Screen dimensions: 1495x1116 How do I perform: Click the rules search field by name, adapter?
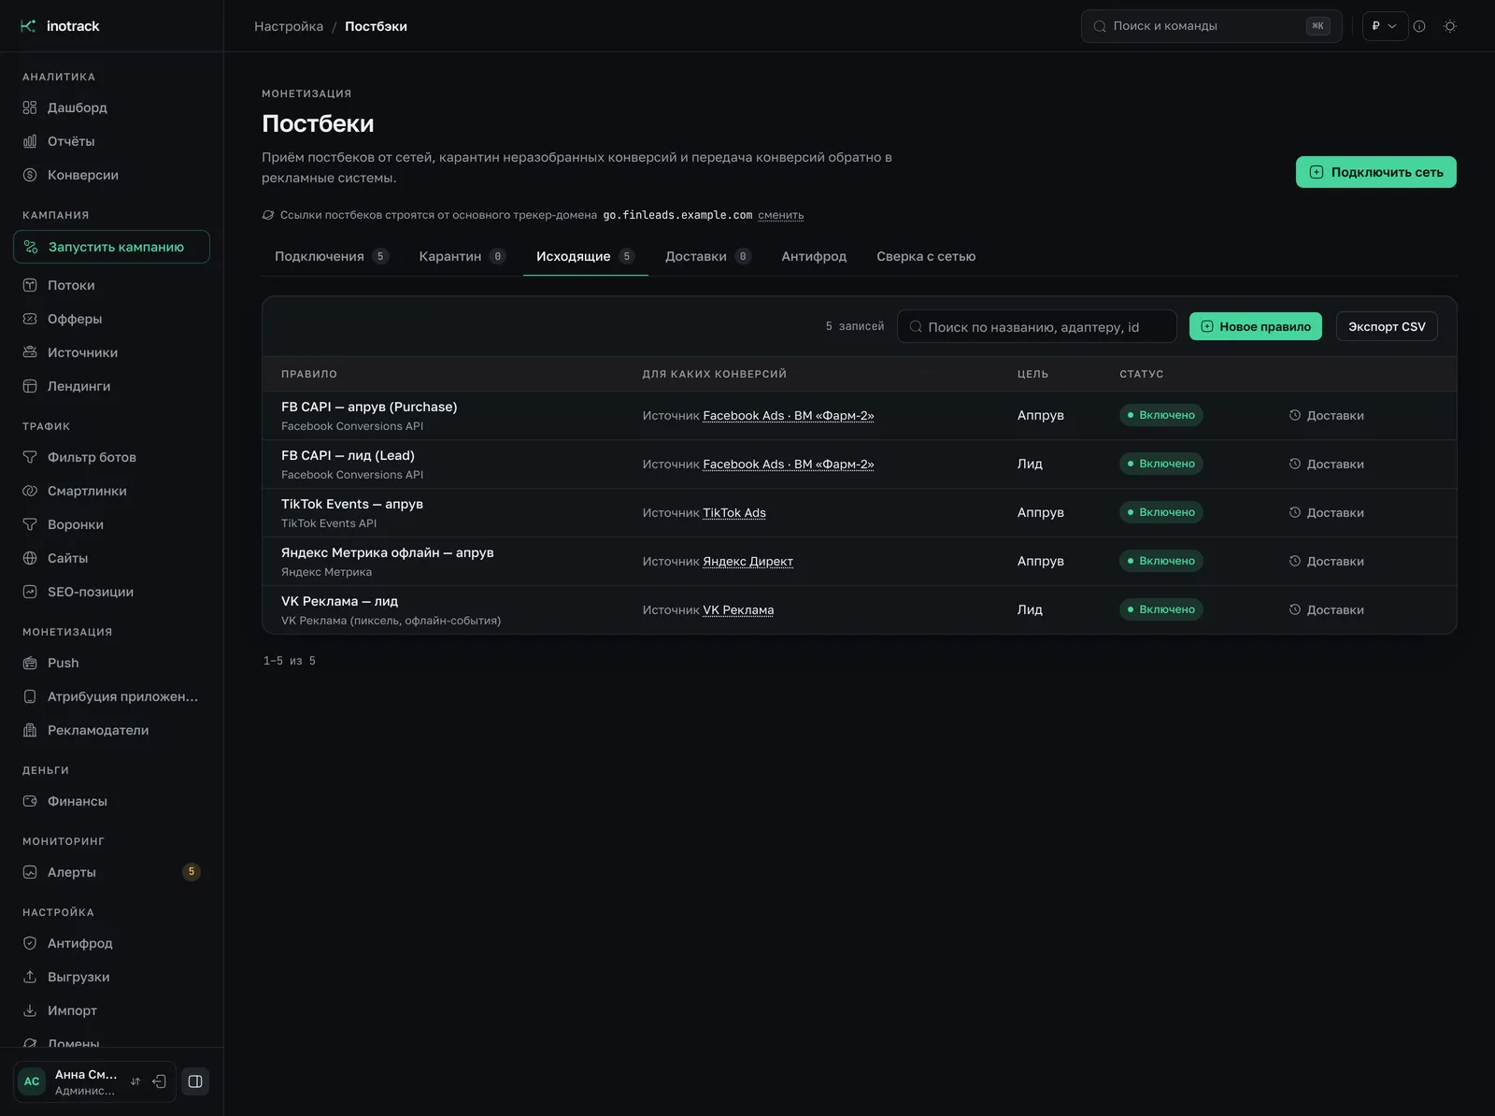[1037, 326]
